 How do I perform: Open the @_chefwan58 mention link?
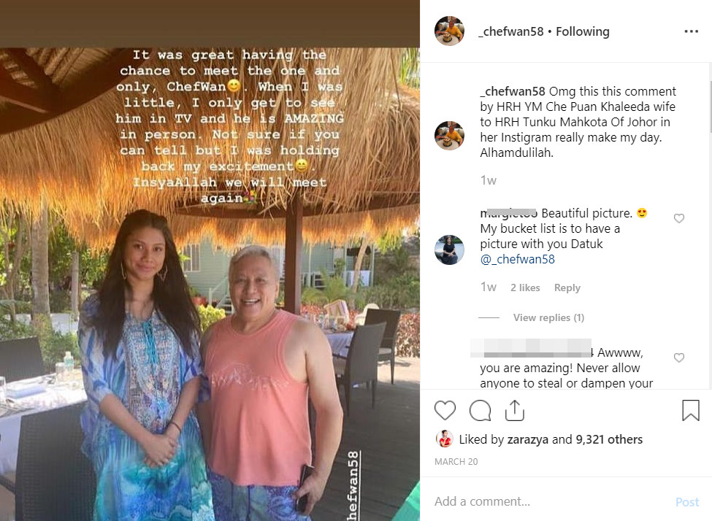coord(517,259)
